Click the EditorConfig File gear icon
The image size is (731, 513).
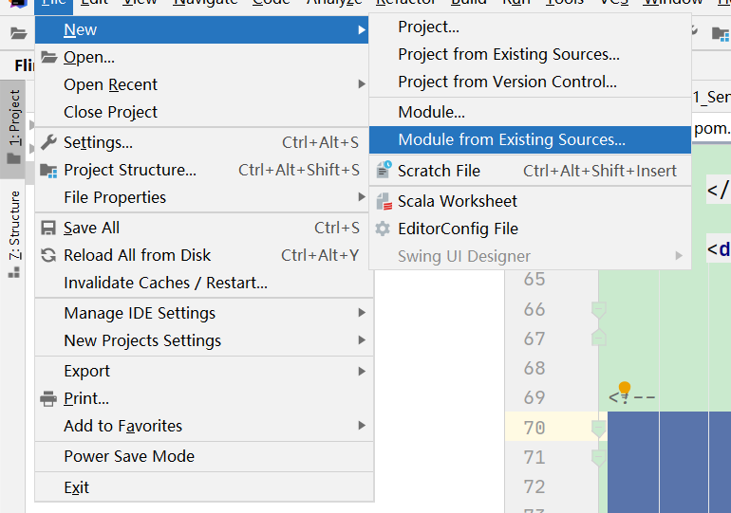(383, 229)
